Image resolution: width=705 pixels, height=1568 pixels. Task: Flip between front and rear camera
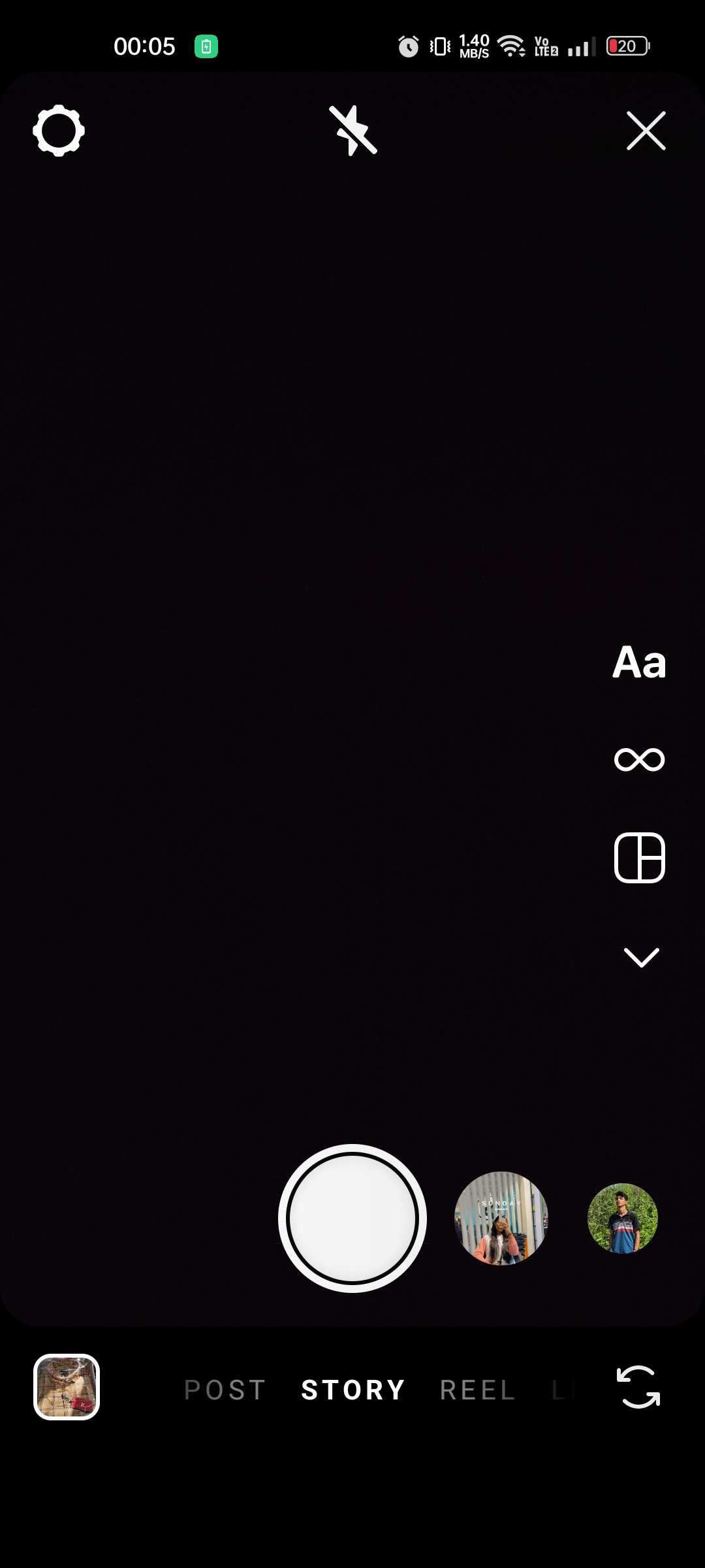pos(638,1386)
